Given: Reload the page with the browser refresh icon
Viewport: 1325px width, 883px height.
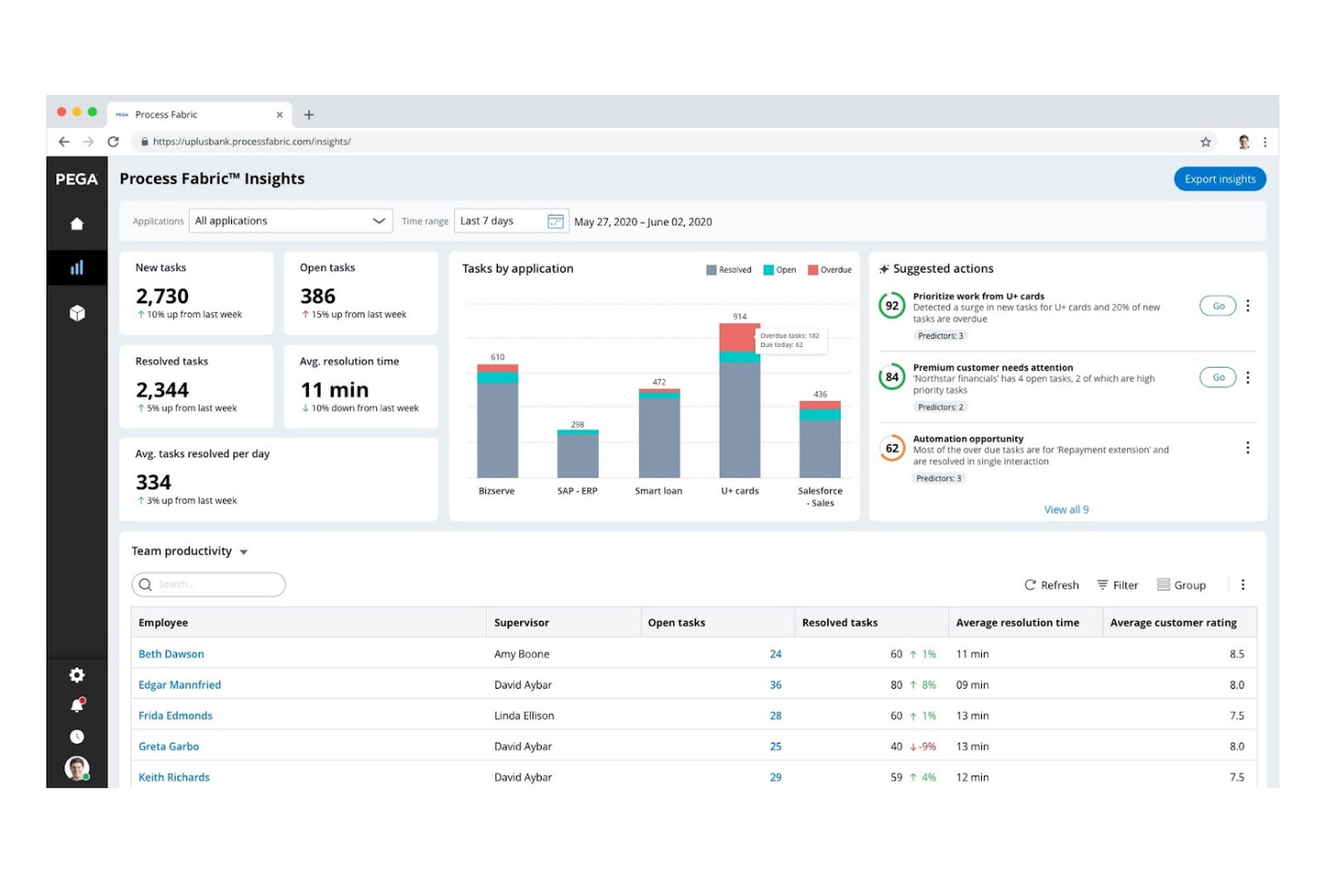Looking at the screenshot, I should (113, 141).
